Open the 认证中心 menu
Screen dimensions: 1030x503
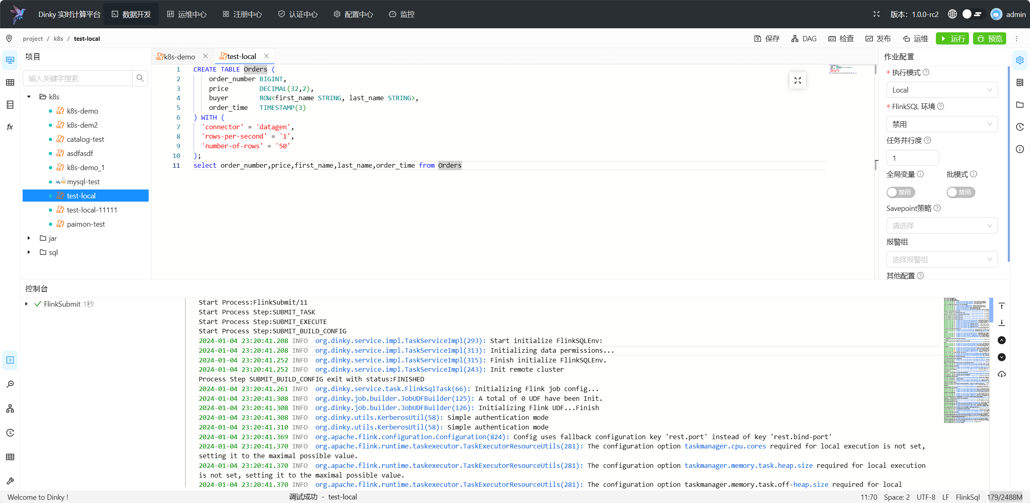(x=298, y=14)
